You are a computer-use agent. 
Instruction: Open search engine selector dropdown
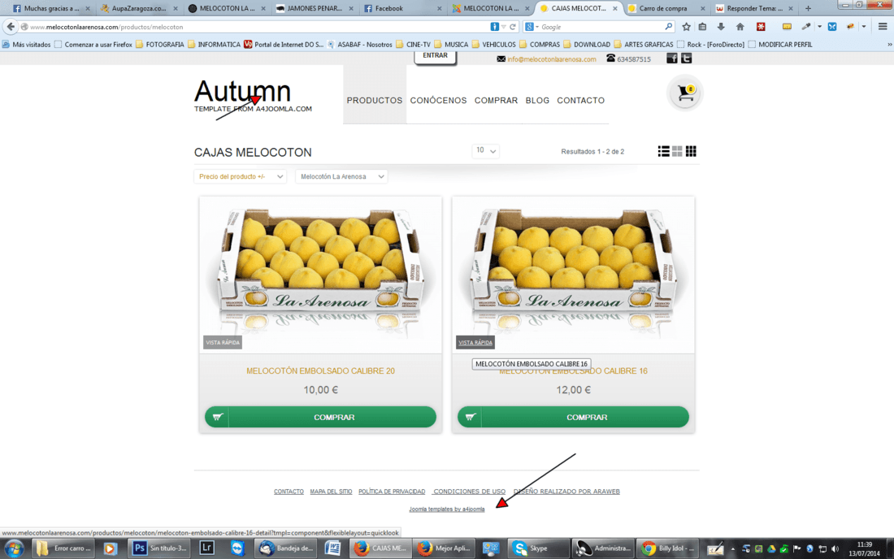pos(532,27)
